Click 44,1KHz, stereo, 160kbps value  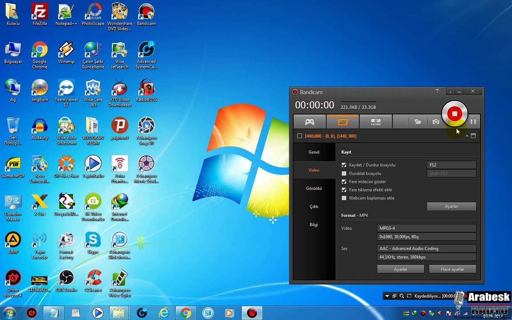tap(427, 257)
